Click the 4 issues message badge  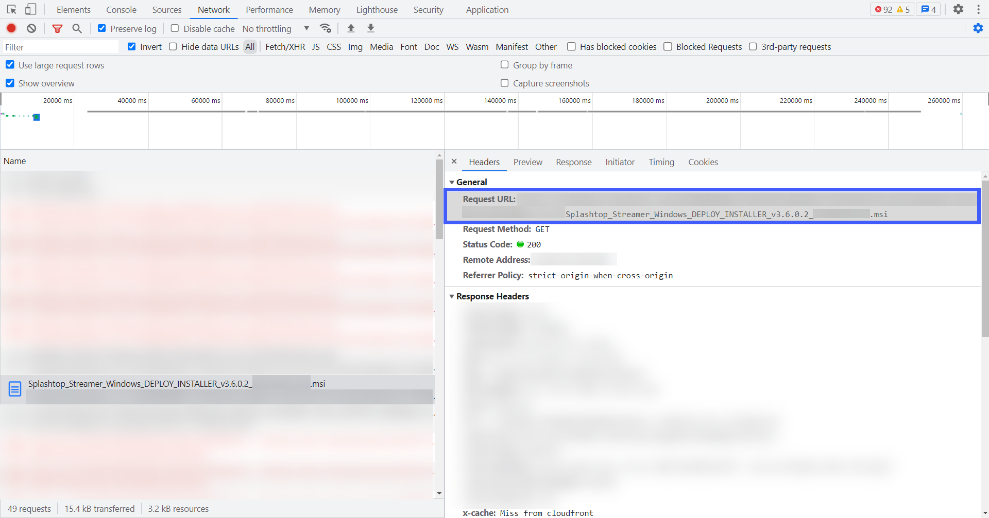[929, 9]
